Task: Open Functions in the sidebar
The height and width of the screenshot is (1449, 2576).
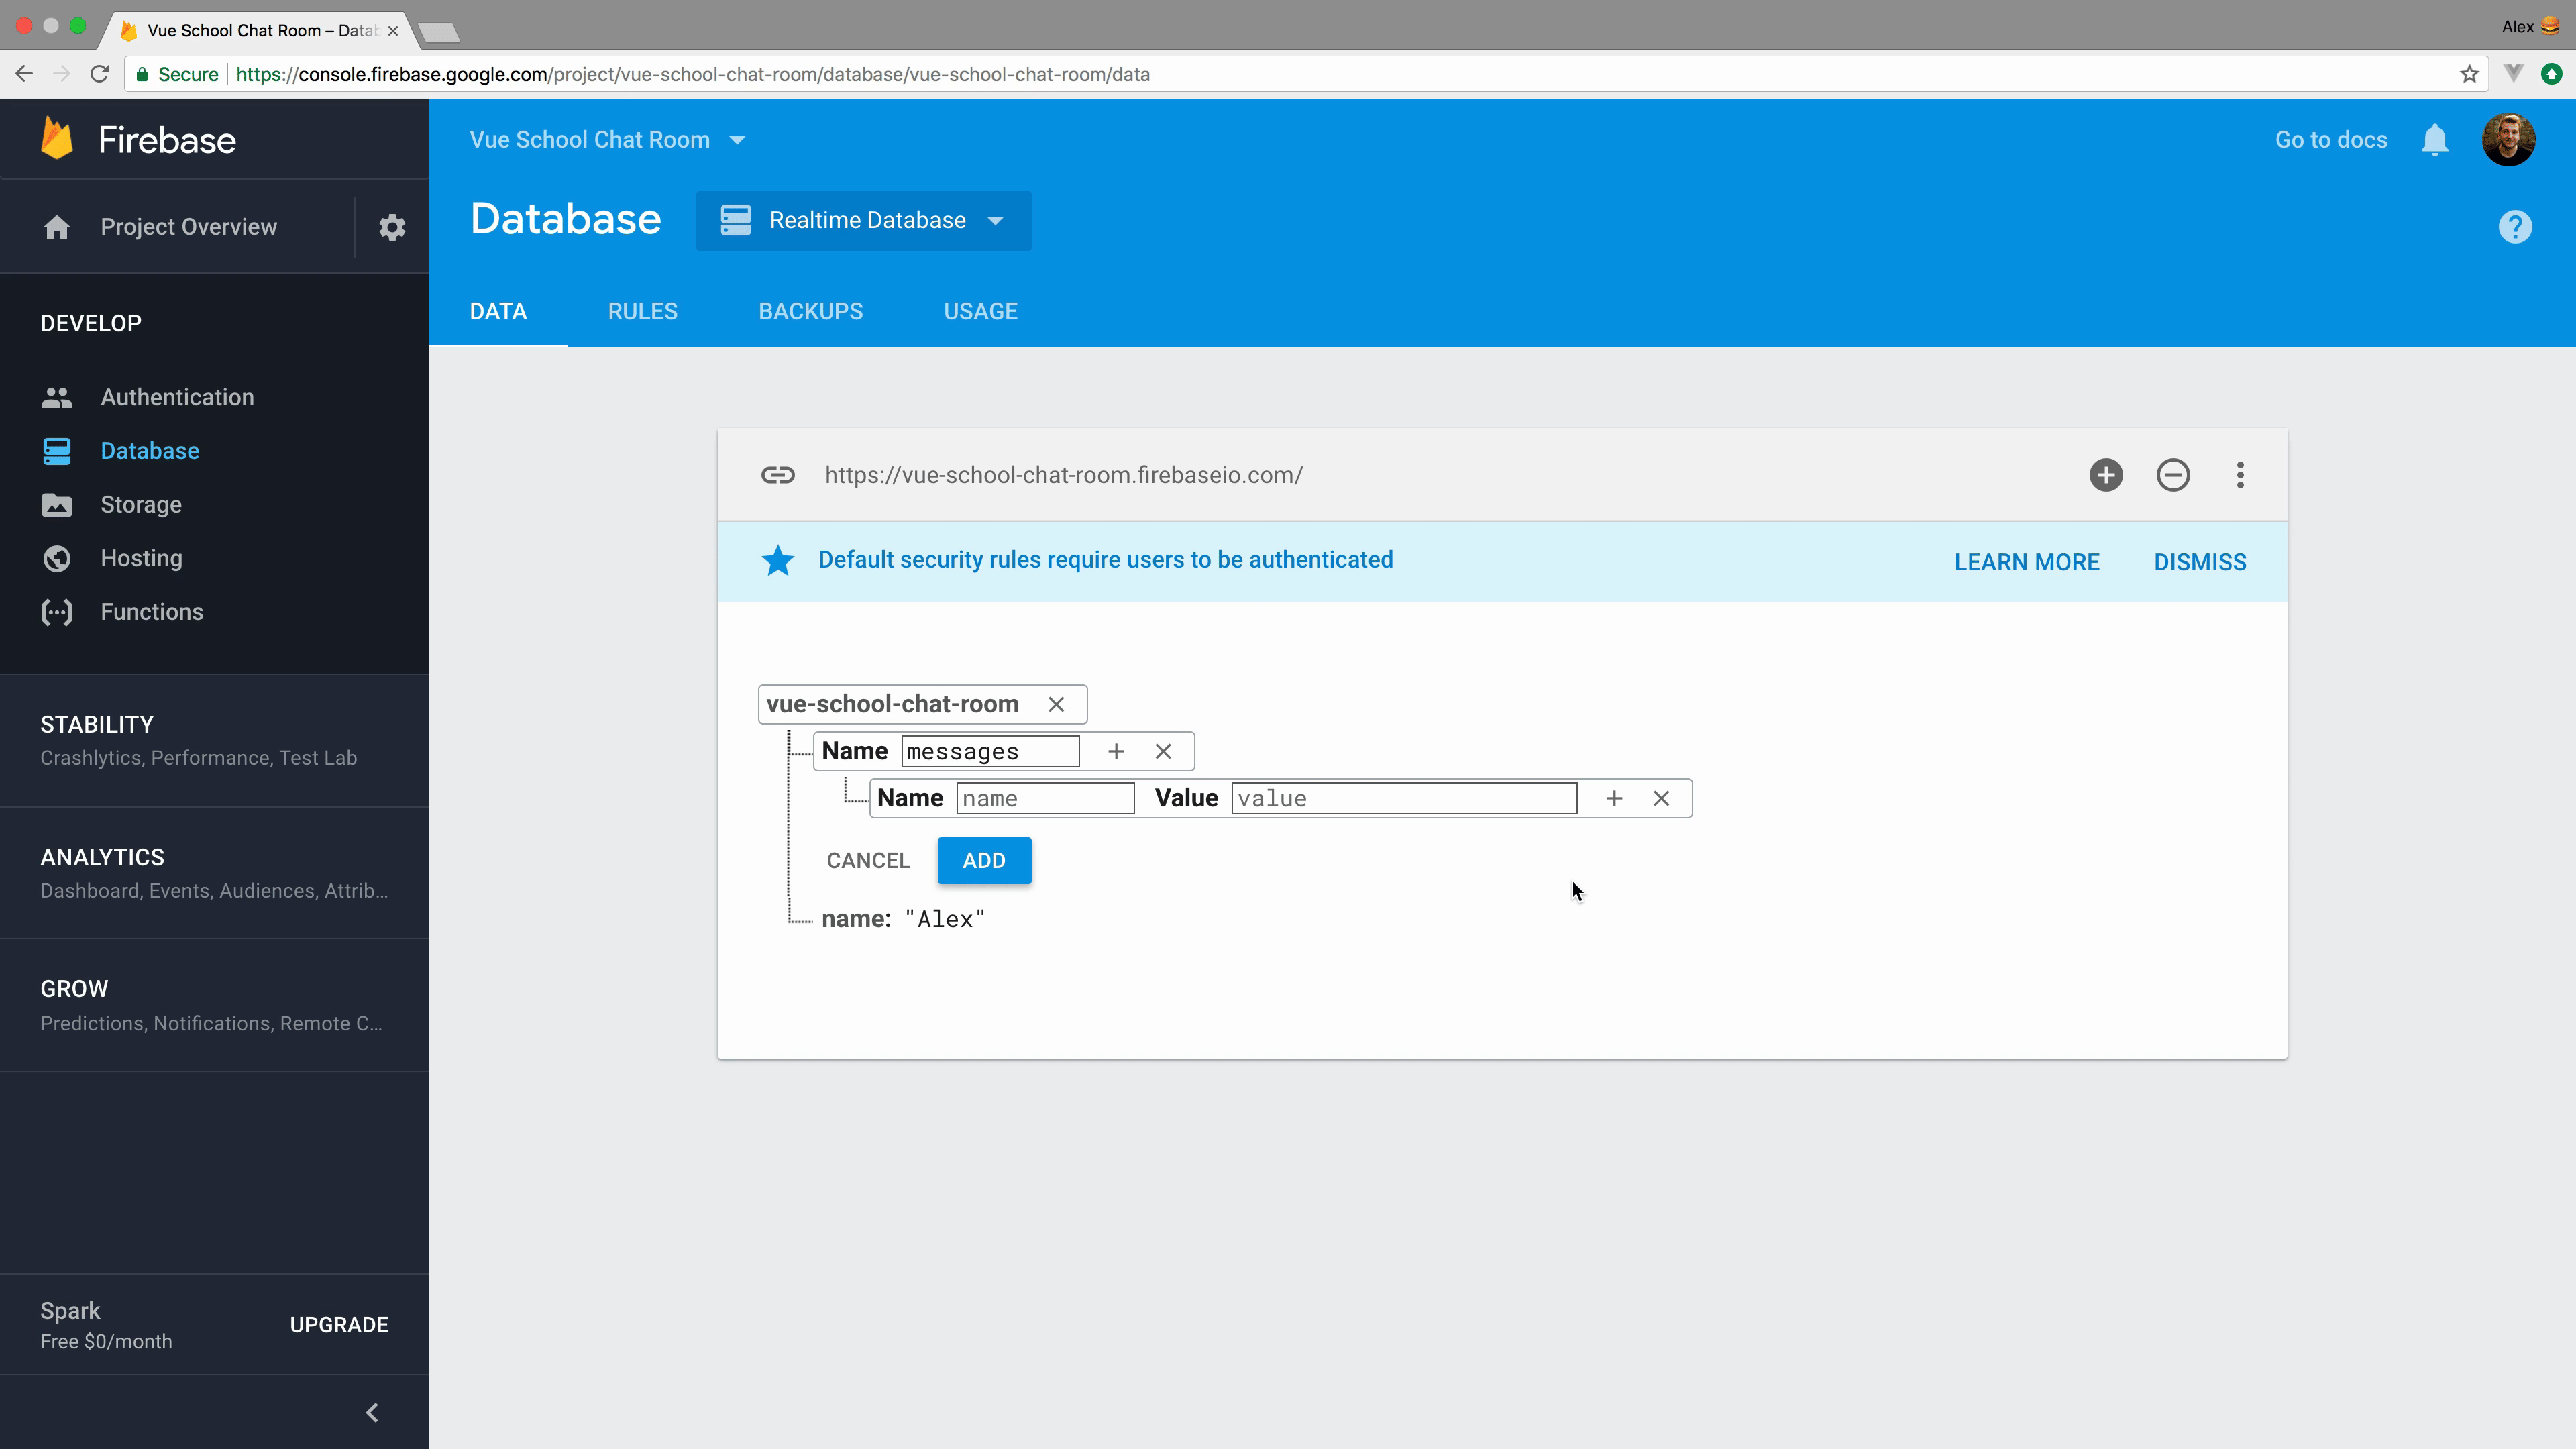Action: tap(151, 612)
